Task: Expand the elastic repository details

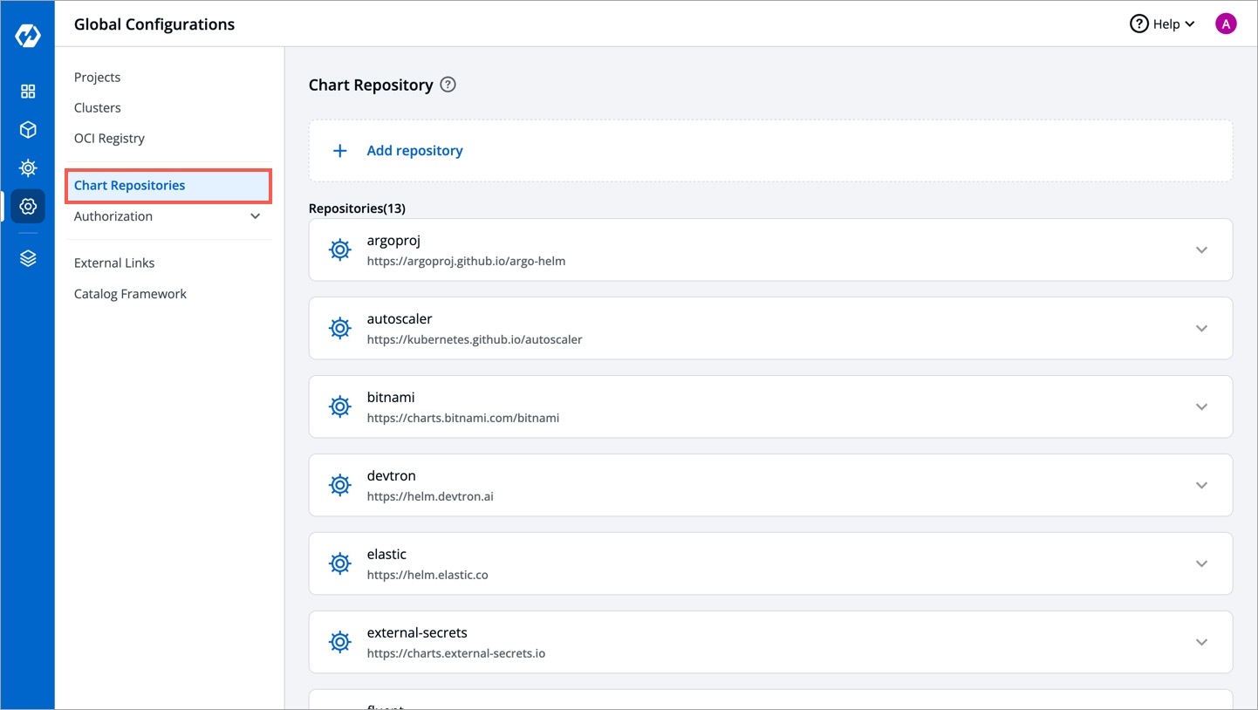Action: click(1201, 564)
